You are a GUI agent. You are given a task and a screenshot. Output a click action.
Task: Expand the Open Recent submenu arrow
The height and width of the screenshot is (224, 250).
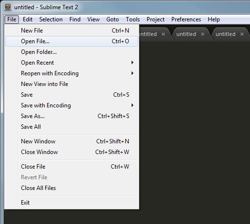tap(133, 63)
